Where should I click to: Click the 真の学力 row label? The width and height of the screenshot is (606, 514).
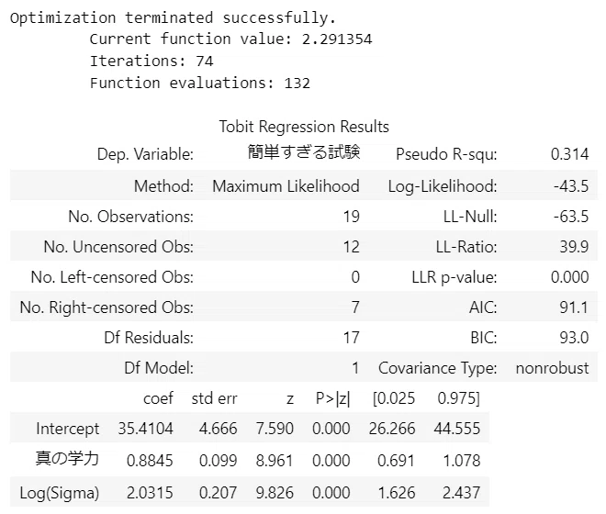[x=67, y=459]
